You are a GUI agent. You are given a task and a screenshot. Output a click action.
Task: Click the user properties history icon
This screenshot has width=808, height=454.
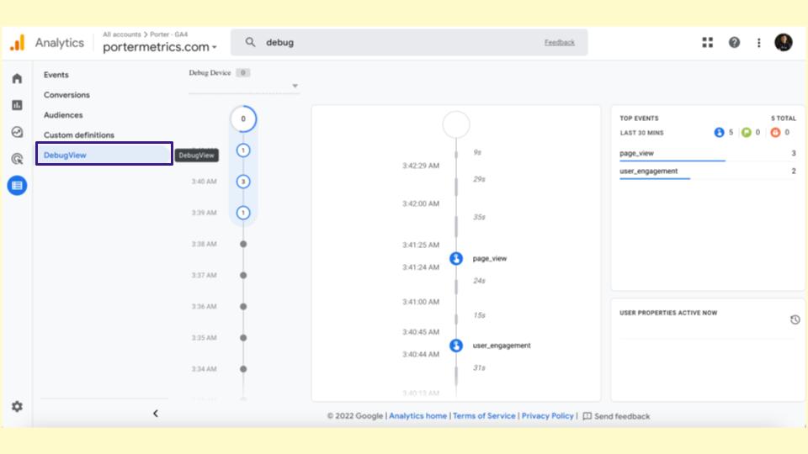795,319
